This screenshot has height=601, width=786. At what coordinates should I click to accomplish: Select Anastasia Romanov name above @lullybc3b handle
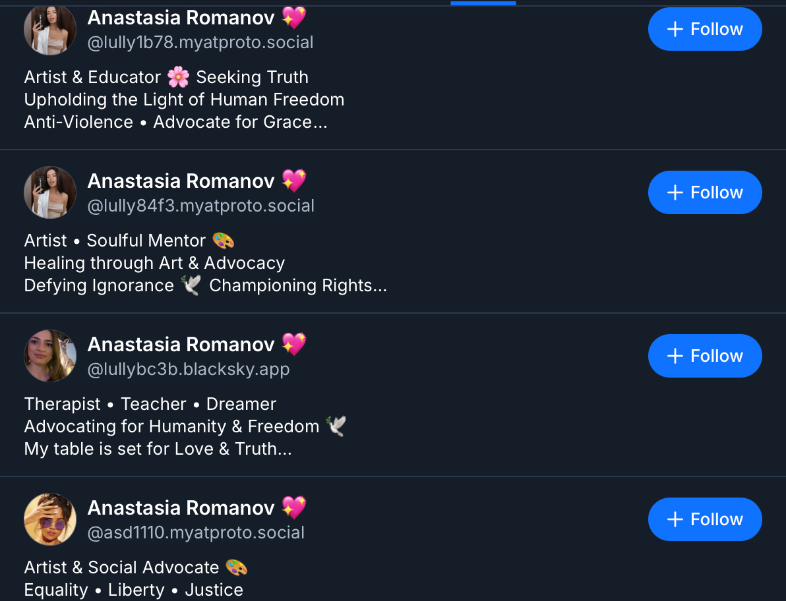[x=181, y=344]
